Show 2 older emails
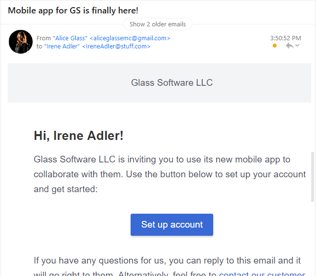Image resolution: width=316 pixels, height=276 pixels. [x=158, y=24]
